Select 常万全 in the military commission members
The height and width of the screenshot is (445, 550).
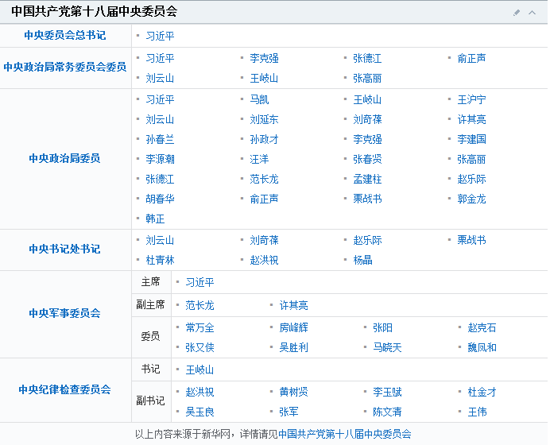click(x=199, y=327)
